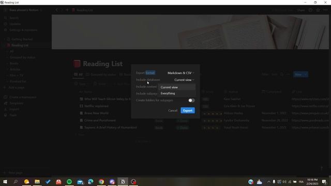The width and height of the screenshot is (331, 186).
Task: Open Mail app from the taskbar
Action: pyautogui.click(x=80, y=181)
